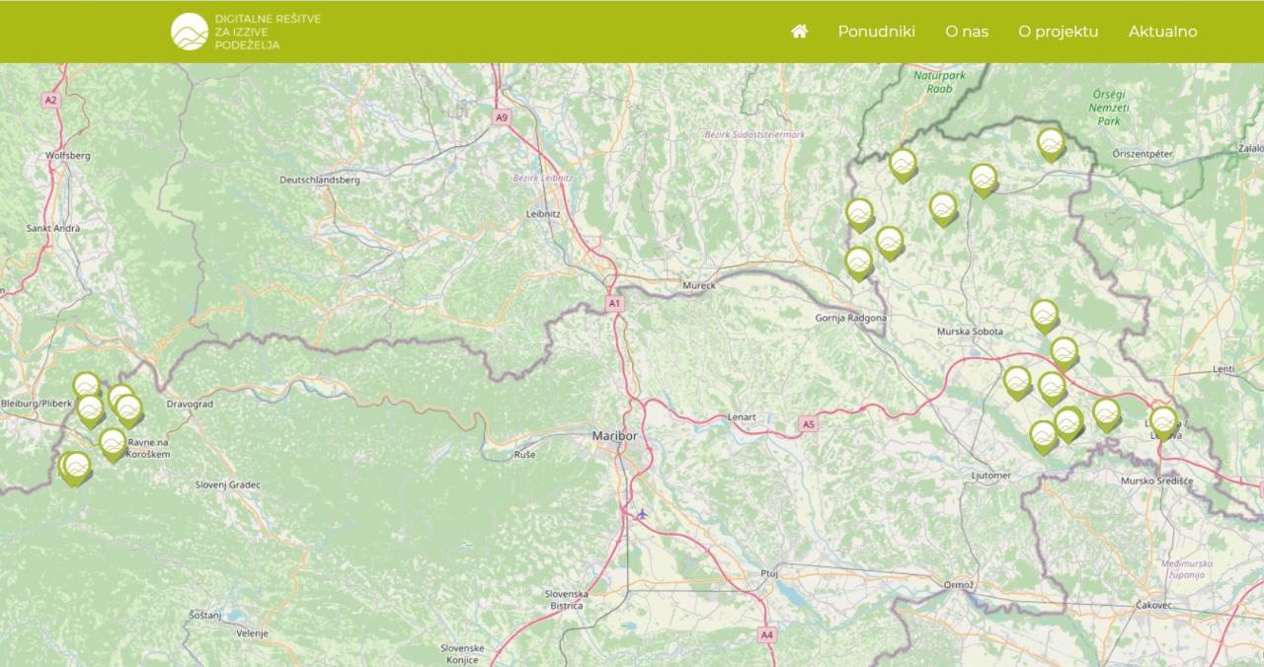Click the A9 motorway shield on the map
Screen dimensions: 1264x667
click(502, 117)
